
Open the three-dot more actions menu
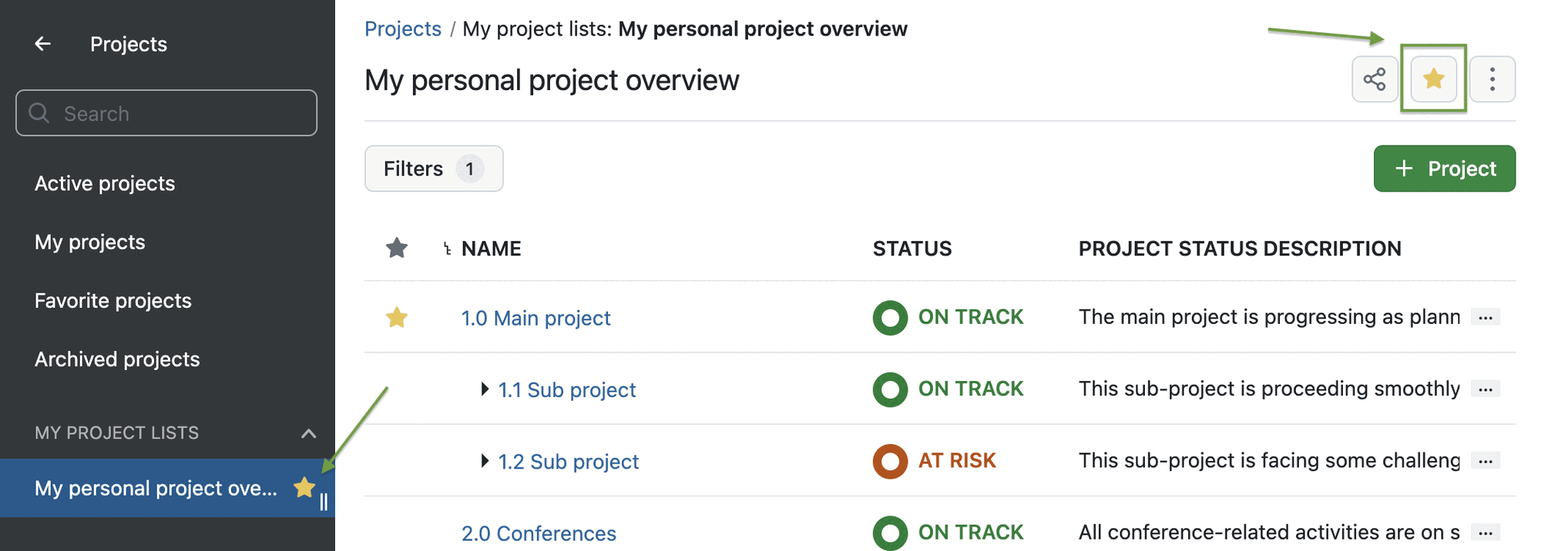coord(1492,78)
